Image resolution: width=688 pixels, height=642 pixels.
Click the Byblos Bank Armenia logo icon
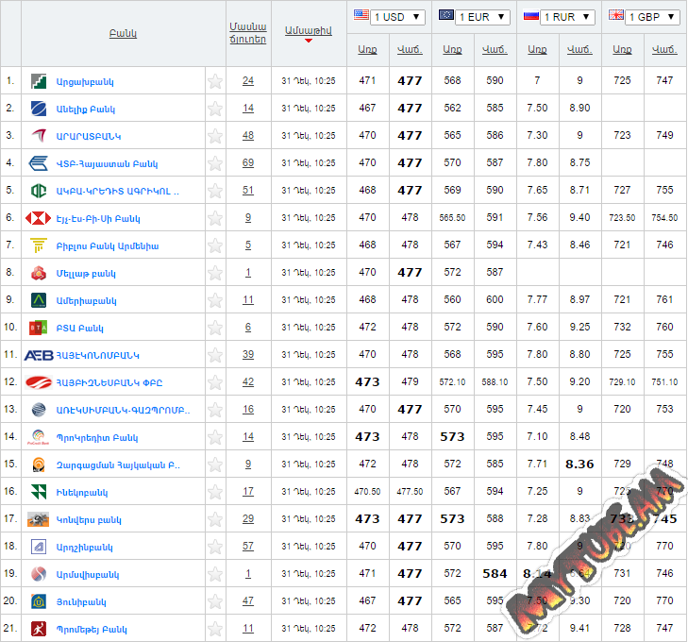[39, 245]
